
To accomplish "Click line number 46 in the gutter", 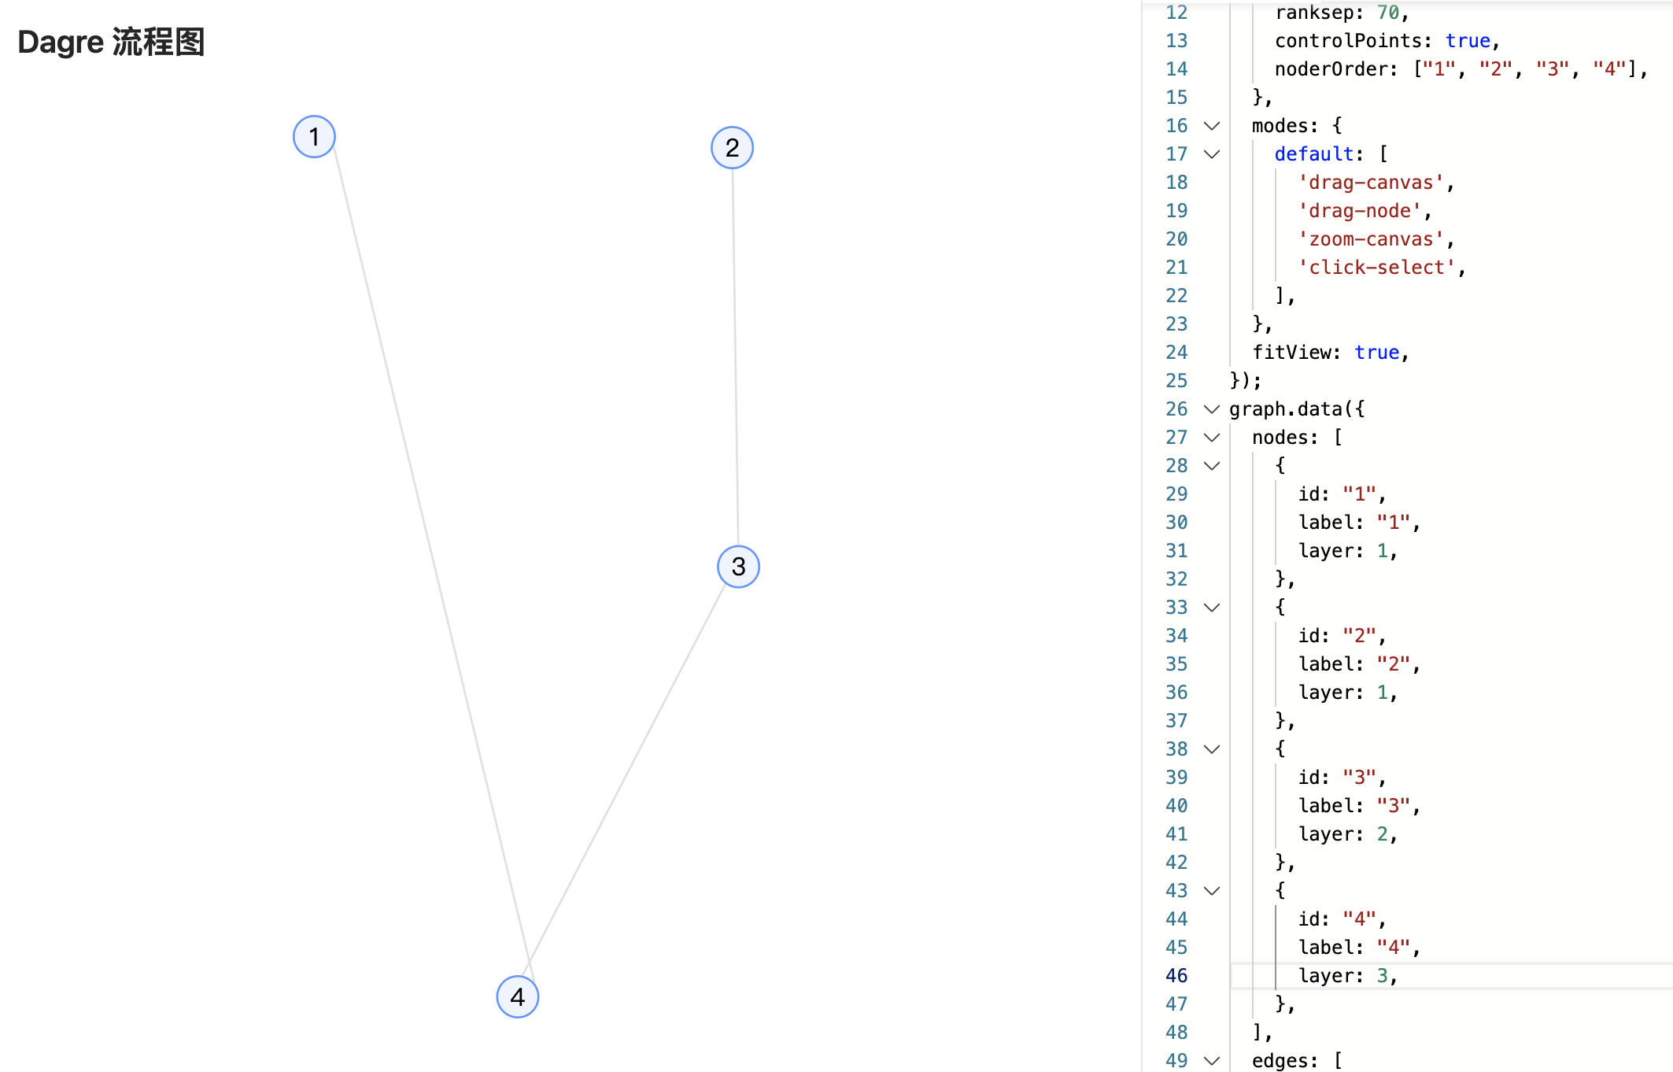I will pos(1176,975).
